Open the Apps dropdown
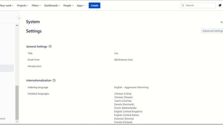Image resolution: width=223 pixels, height=125 pixels. click(81, 6)
